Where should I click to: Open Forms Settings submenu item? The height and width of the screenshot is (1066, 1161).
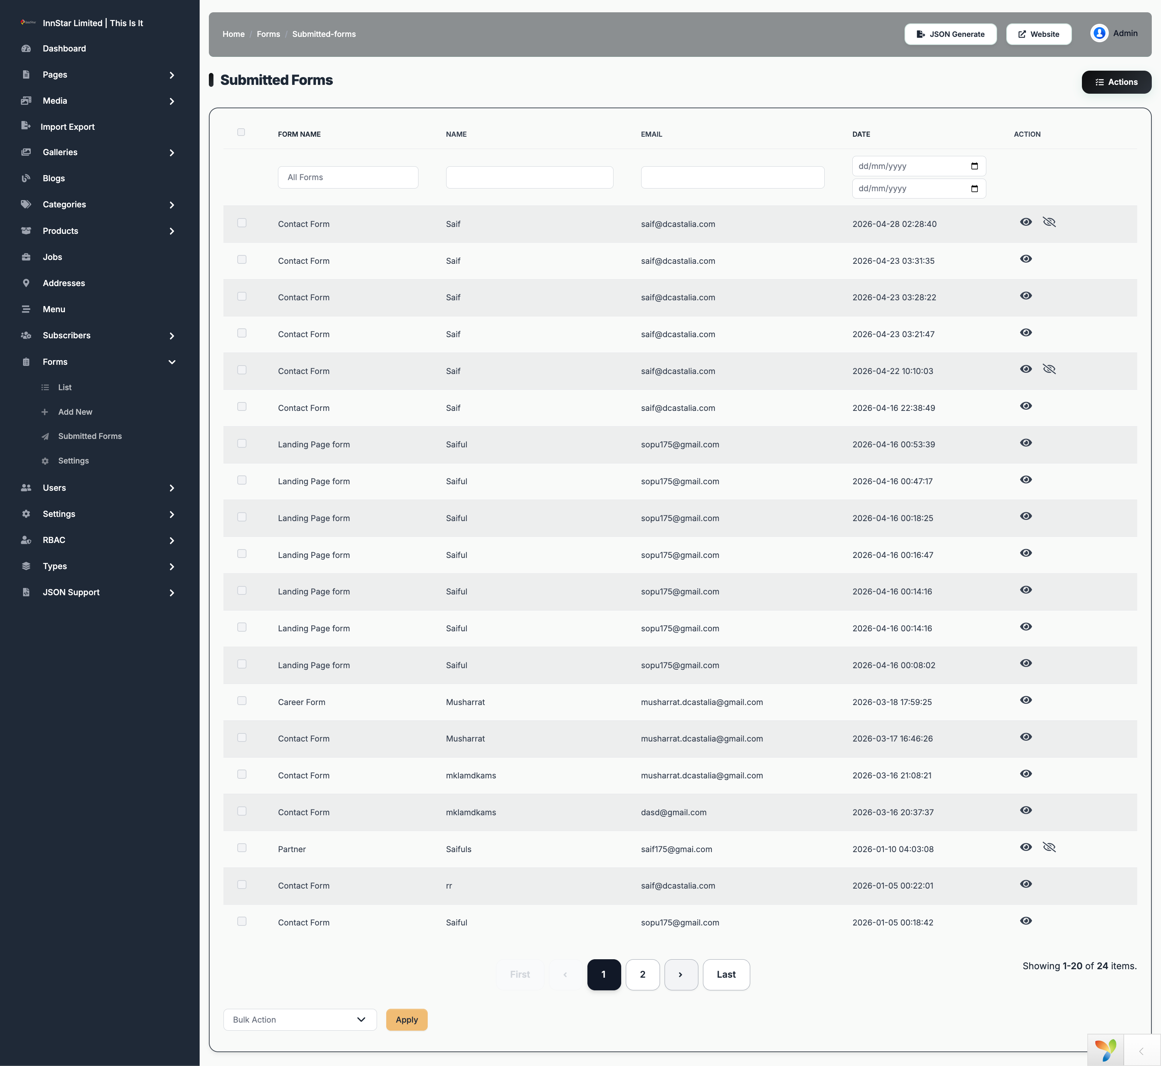[73, 461]
